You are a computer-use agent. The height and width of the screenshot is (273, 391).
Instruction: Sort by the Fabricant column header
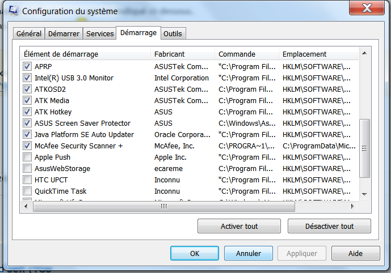coord(183,54)
